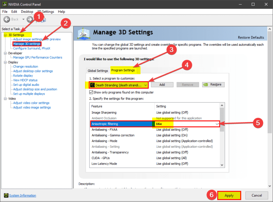The image size is (273, 202).
Task: Toggle Show only programs found checkbox
Action: pos(91,92)
